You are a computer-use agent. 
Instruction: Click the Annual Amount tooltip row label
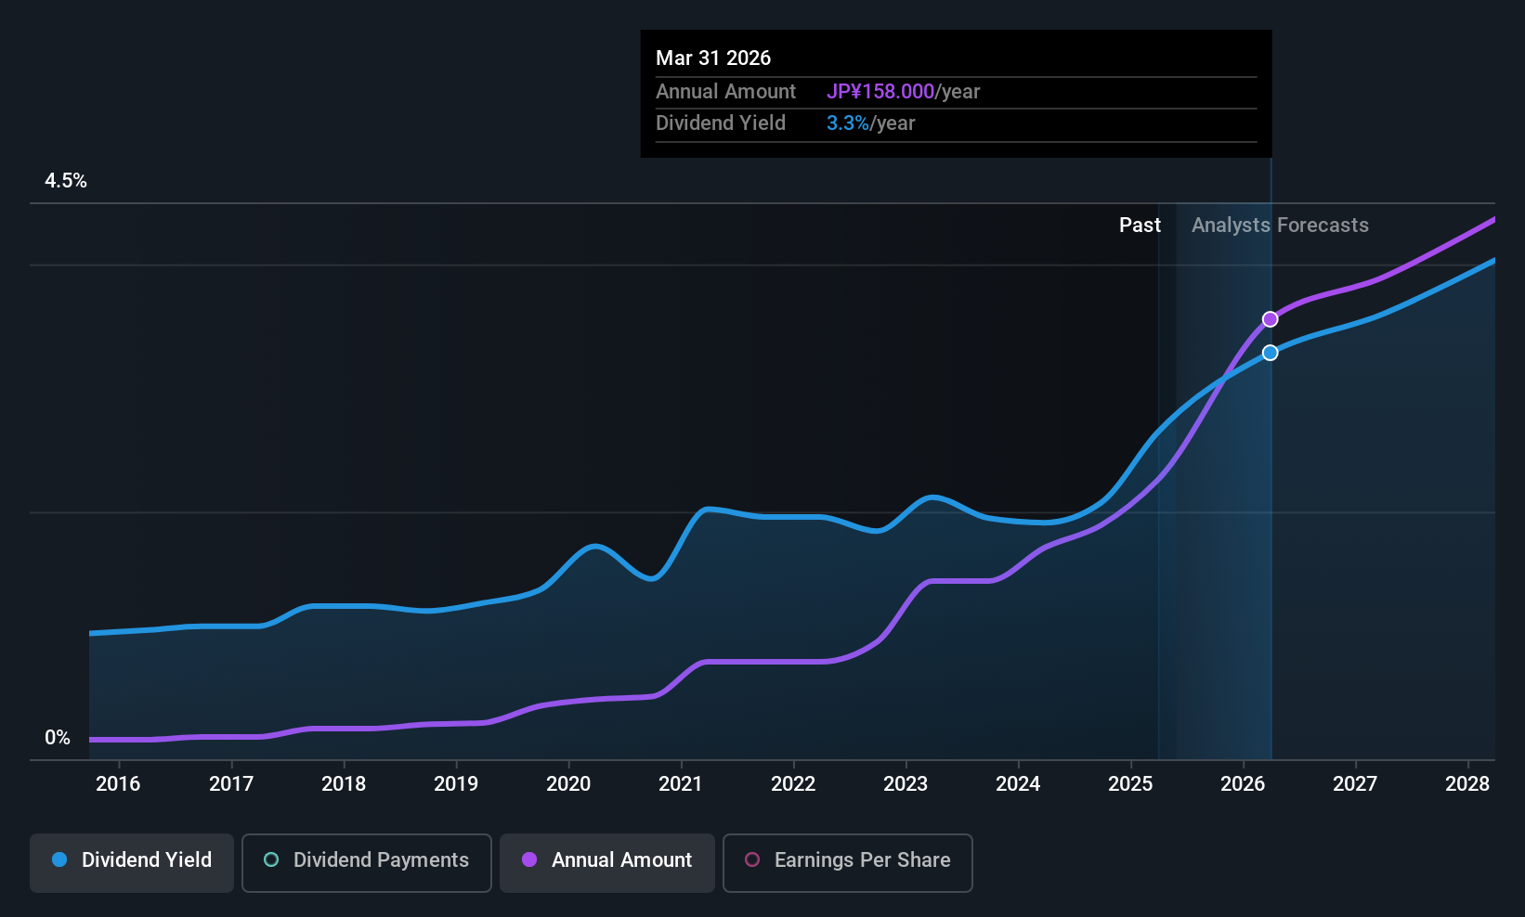tap(725, 91)
